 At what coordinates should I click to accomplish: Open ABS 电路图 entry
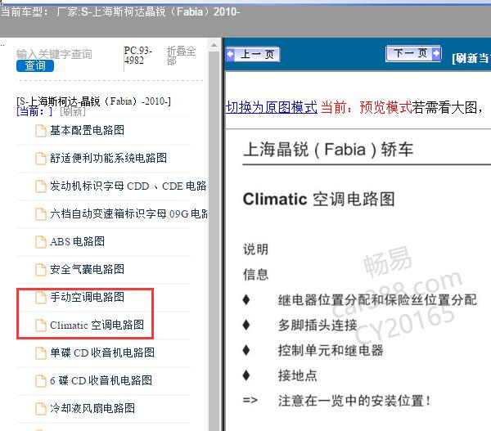[x=78, y=241]
